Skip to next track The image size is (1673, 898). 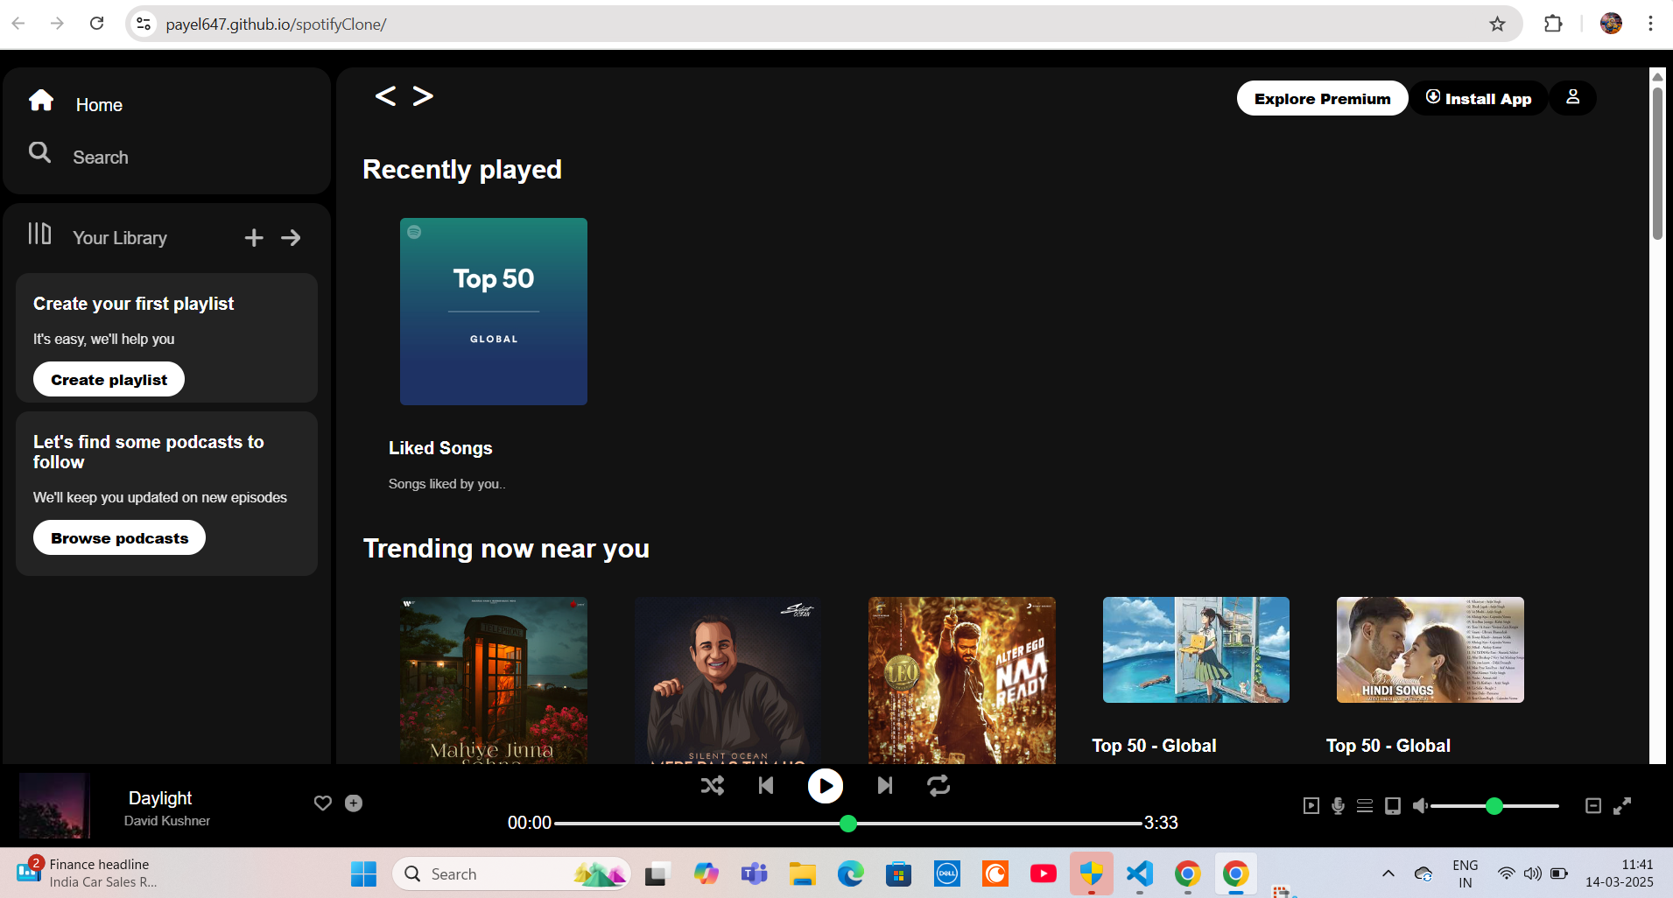[885, 786]
